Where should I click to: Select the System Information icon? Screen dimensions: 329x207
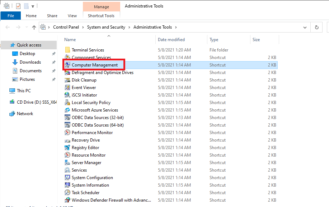click(67, 185)
